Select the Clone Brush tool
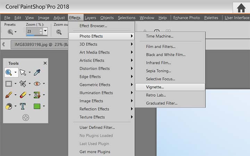Screen dimensions: 250x156 pos(37,95)
